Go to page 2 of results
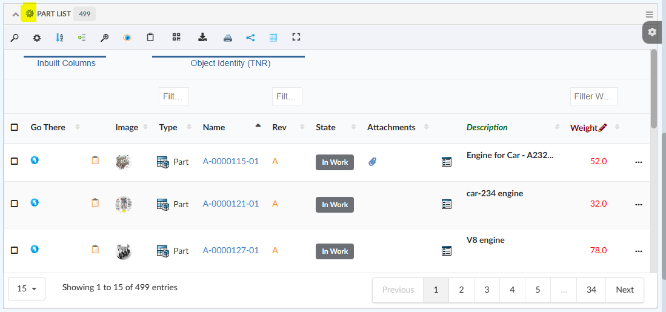This screenshot has height=312, width=666. pos(461,290)
